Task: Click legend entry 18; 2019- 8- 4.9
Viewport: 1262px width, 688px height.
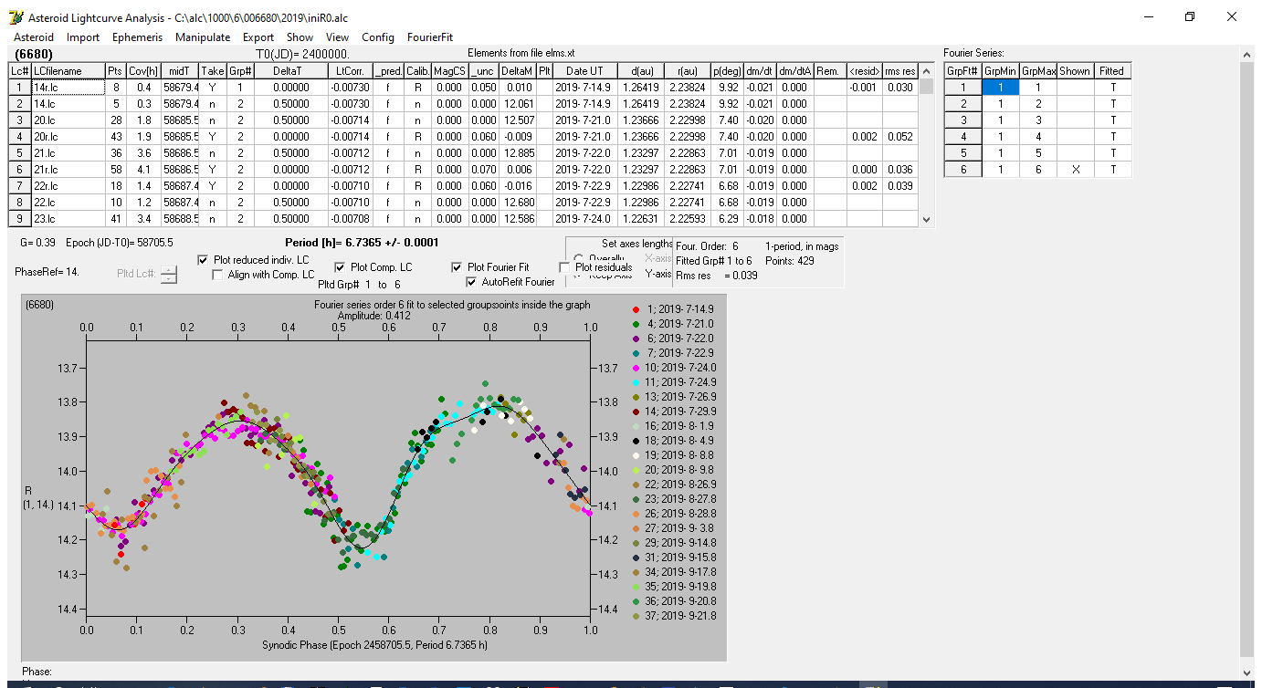Action: point(674,441)
